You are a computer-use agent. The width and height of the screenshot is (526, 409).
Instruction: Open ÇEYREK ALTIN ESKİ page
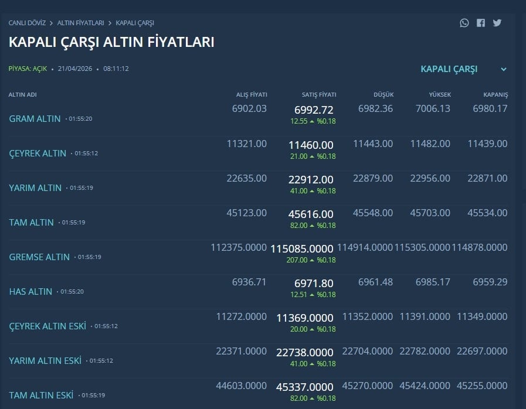coord(47,326)
